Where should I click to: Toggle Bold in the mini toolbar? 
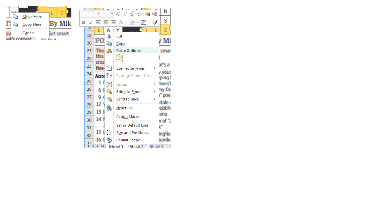[83, 22]
